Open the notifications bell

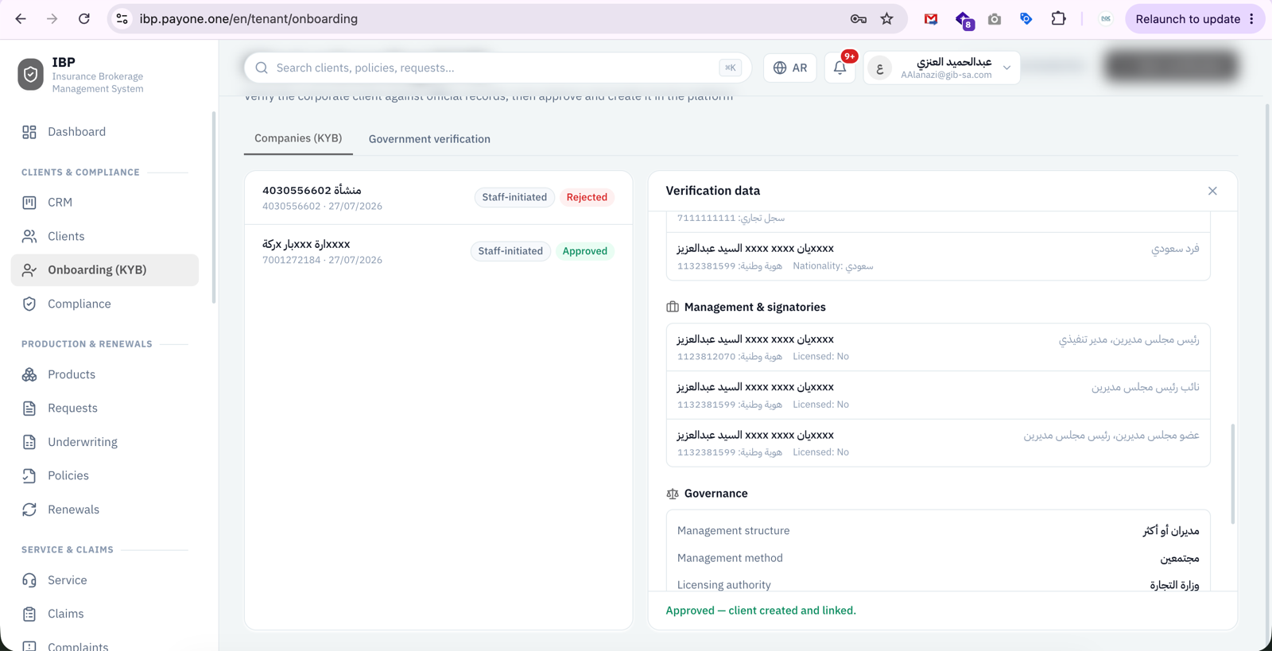tap(840, 68)
